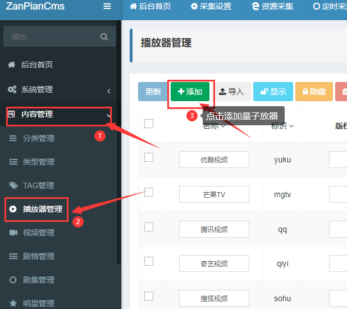
Task: Click the hamburger menu toggle icon
Action: tap(107, 7)
